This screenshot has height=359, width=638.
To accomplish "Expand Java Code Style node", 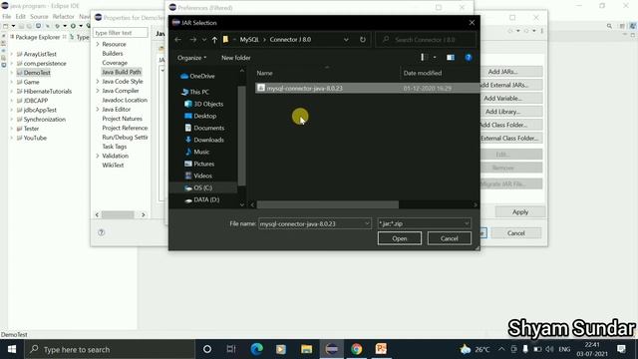I will pyautogui.click(x=98, y=82).
